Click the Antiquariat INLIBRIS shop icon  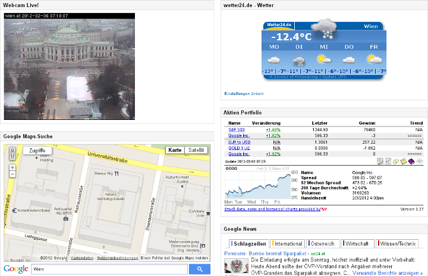[66, 218]
